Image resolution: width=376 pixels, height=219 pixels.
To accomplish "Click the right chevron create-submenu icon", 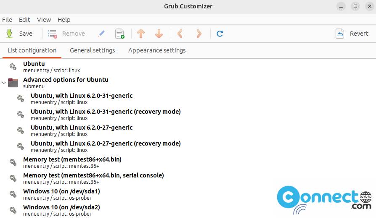I will pos(199,34).
